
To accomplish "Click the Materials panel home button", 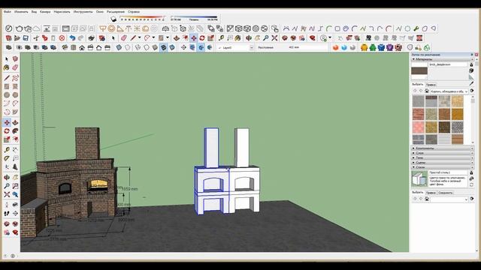I will tap(426, 91).
